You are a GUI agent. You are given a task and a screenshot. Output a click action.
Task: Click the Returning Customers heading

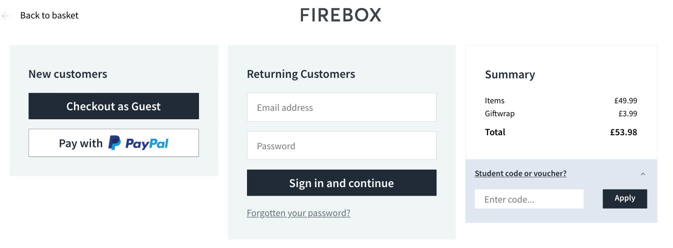(301, 74)
